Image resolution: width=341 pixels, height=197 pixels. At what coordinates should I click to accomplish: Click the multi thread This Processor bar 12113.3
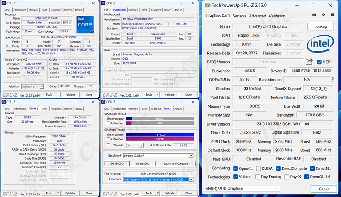159,134
